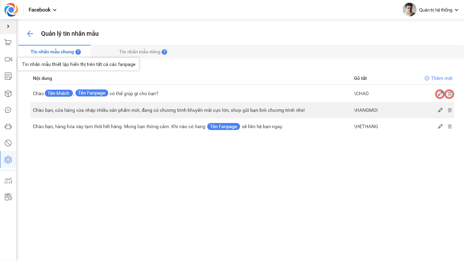Click the tooltip about hiển thị trên tất cả fanpage

coord(78,64)
